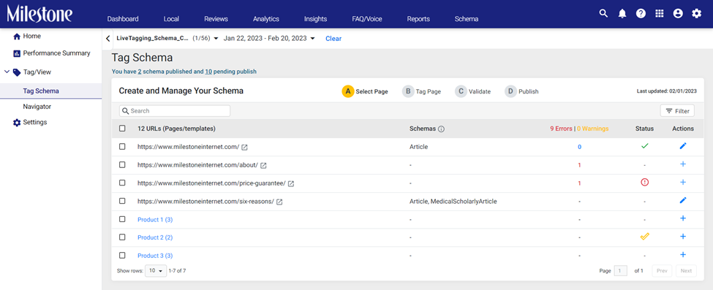
Task: Open the settings gear in top bar
Action: tap(697, 14)
